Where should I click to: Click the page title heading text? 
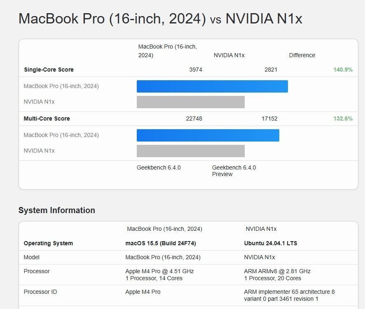click(160, 19)
